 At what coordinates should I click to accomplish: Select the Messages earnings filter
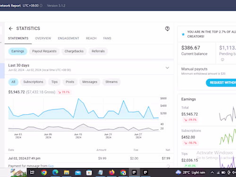point(90,82)
